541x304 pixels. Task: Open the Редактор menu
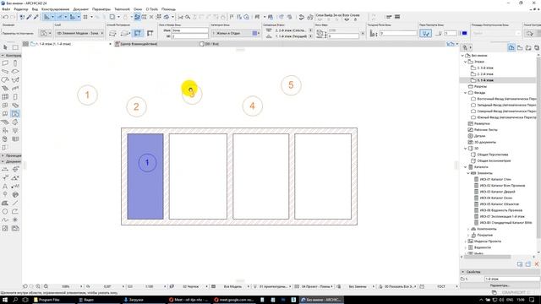click(x=20, y=9)
